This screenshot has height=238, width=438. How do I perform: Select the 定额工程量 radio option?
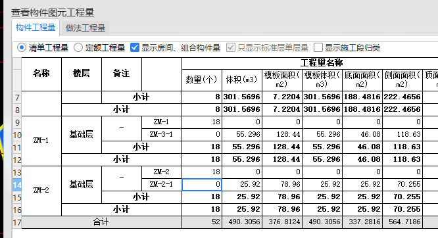pyautogui.click(x=78, y=48)
